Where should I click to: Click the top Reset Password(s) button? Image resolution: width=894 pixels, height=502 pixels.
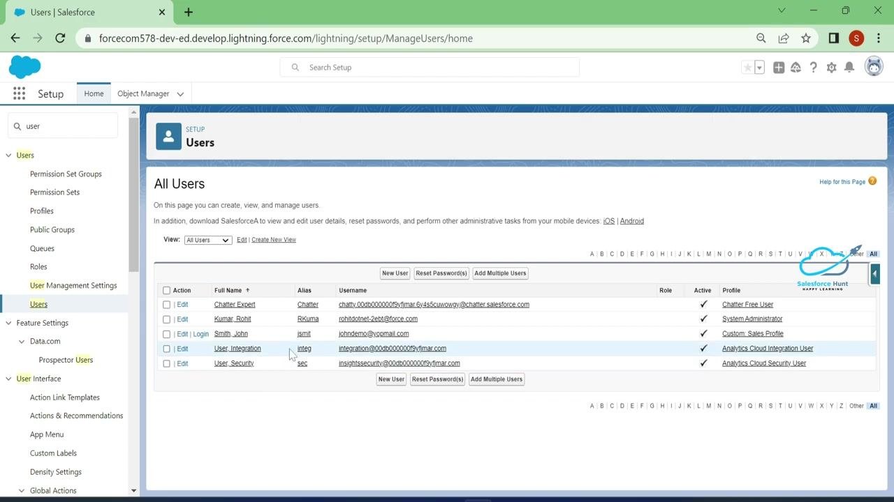coord(441,273)
